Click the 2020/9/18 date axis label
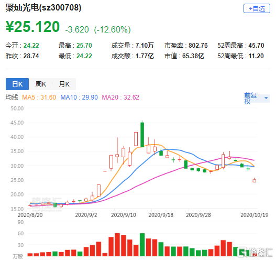This screenshot has width=276, height=261. point(161,215)
